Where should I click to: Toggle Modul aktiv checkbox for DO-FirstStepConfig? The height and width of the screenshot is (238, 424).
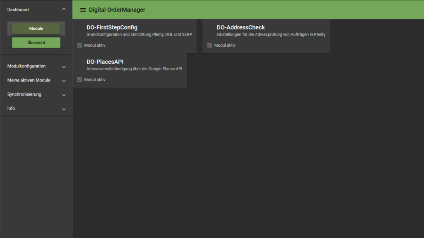[x=79, y=45]
